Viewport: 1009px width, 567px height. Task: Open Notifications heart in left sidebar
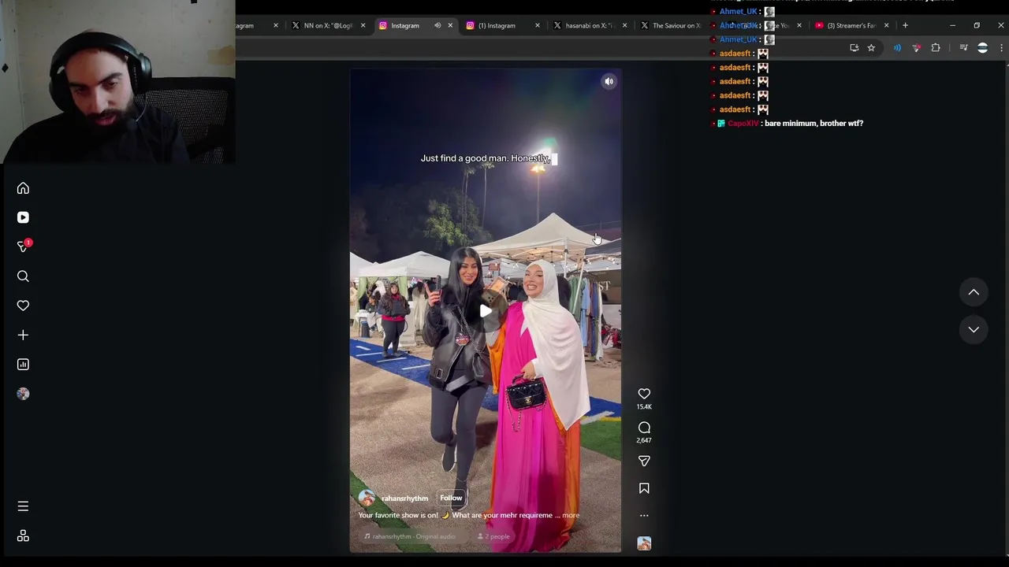tap(23, 306)
